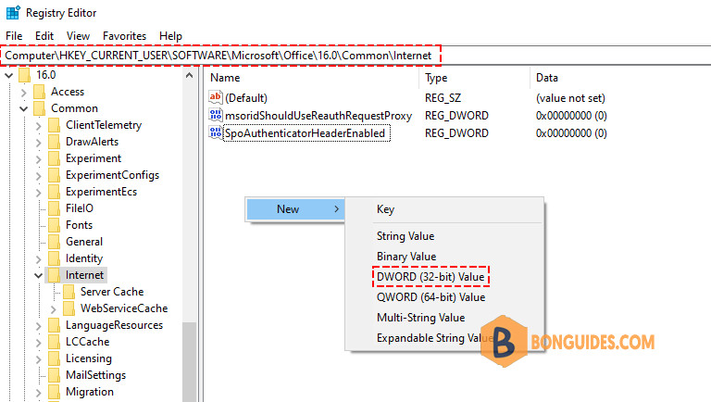The height and width of the screenshot is (402, 711).
Task: Expand the LCCache key
Action: [x=39, y=343]
